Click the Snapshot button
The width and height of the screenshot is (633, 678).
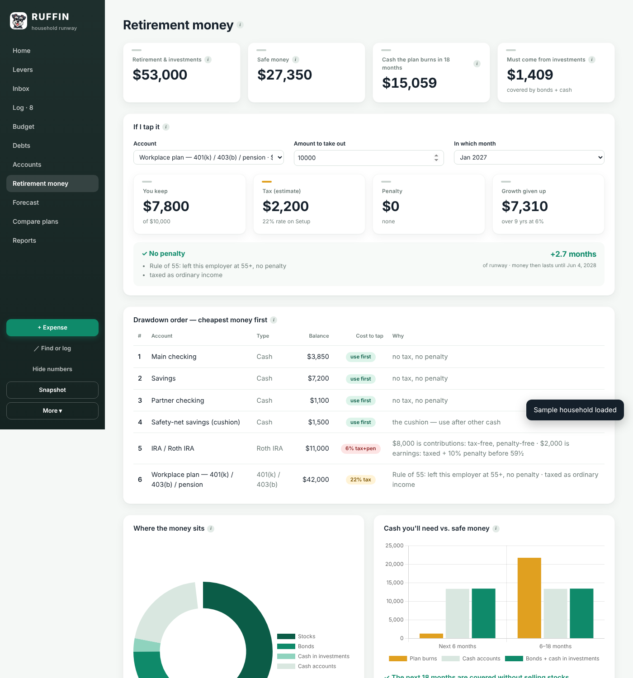coord(52,390)
